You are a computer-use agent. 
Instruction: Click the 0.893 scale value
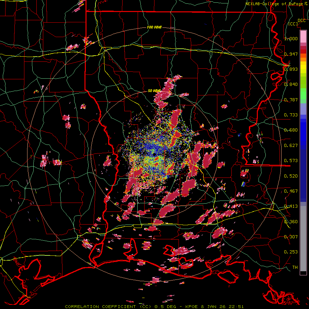pos(291,69)
